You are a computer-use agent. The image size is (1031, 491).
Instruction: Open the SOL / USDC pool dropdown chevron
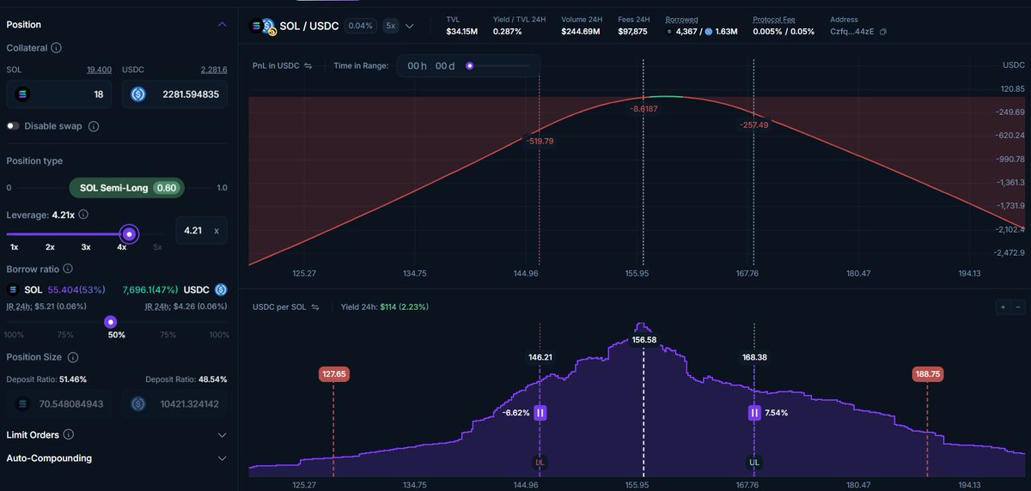(409, 26)
